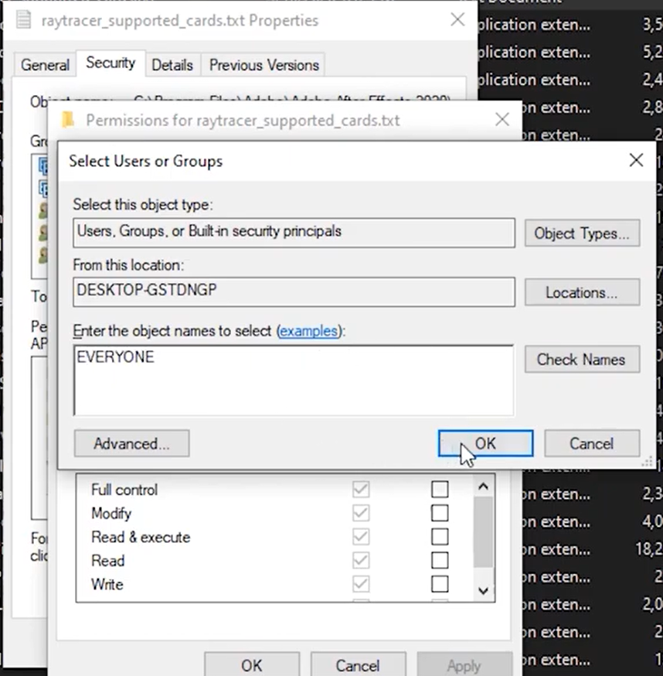Open the Advanced... search options
This screenshot has width=663, height=676.
[x=132, y=443]
